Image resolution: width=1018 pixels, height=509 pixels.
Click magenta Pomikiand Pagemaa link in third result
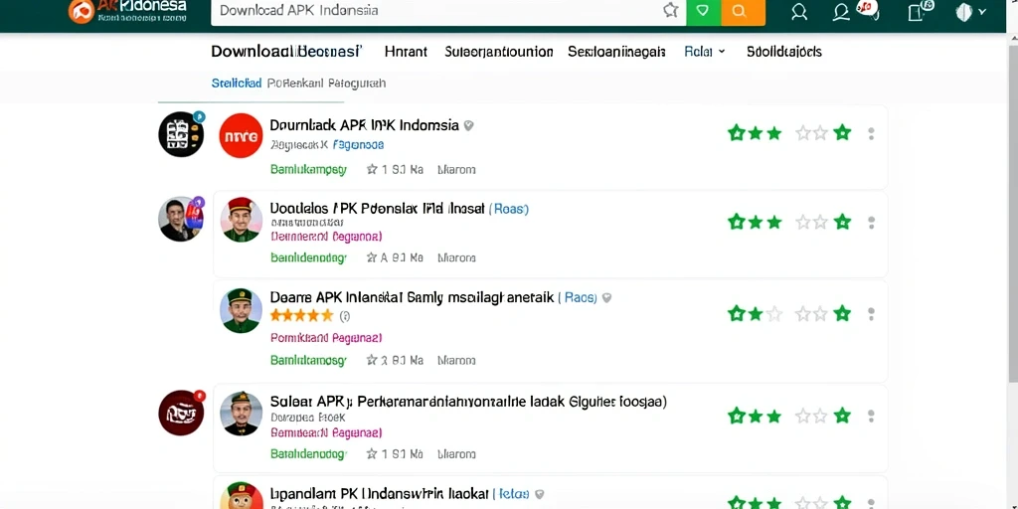point(326,338)
